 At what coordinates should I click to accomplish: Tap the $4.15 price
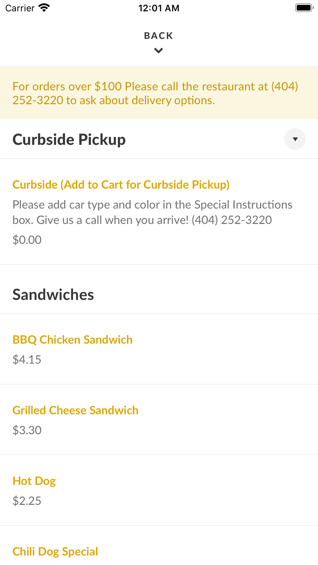coord(27,359)
